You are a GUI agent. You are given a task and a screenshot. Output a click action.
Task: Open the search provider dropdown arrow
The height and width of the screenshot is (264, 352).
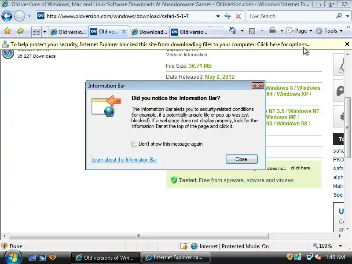click(x=348, y=16)
